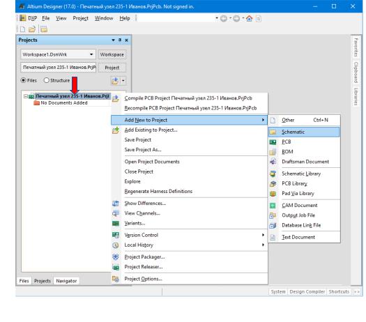366x322 pixels.
Task: Click the Workspace button
Action: 112,54
